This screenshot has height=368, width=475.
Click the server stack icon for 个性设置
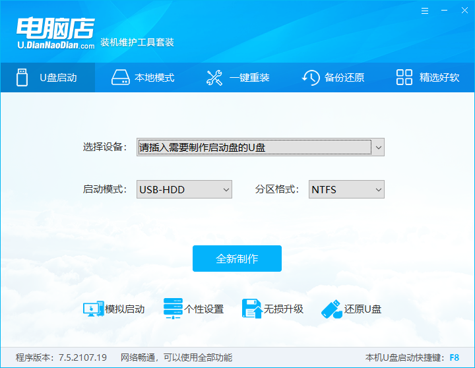[x=173, y=309]
